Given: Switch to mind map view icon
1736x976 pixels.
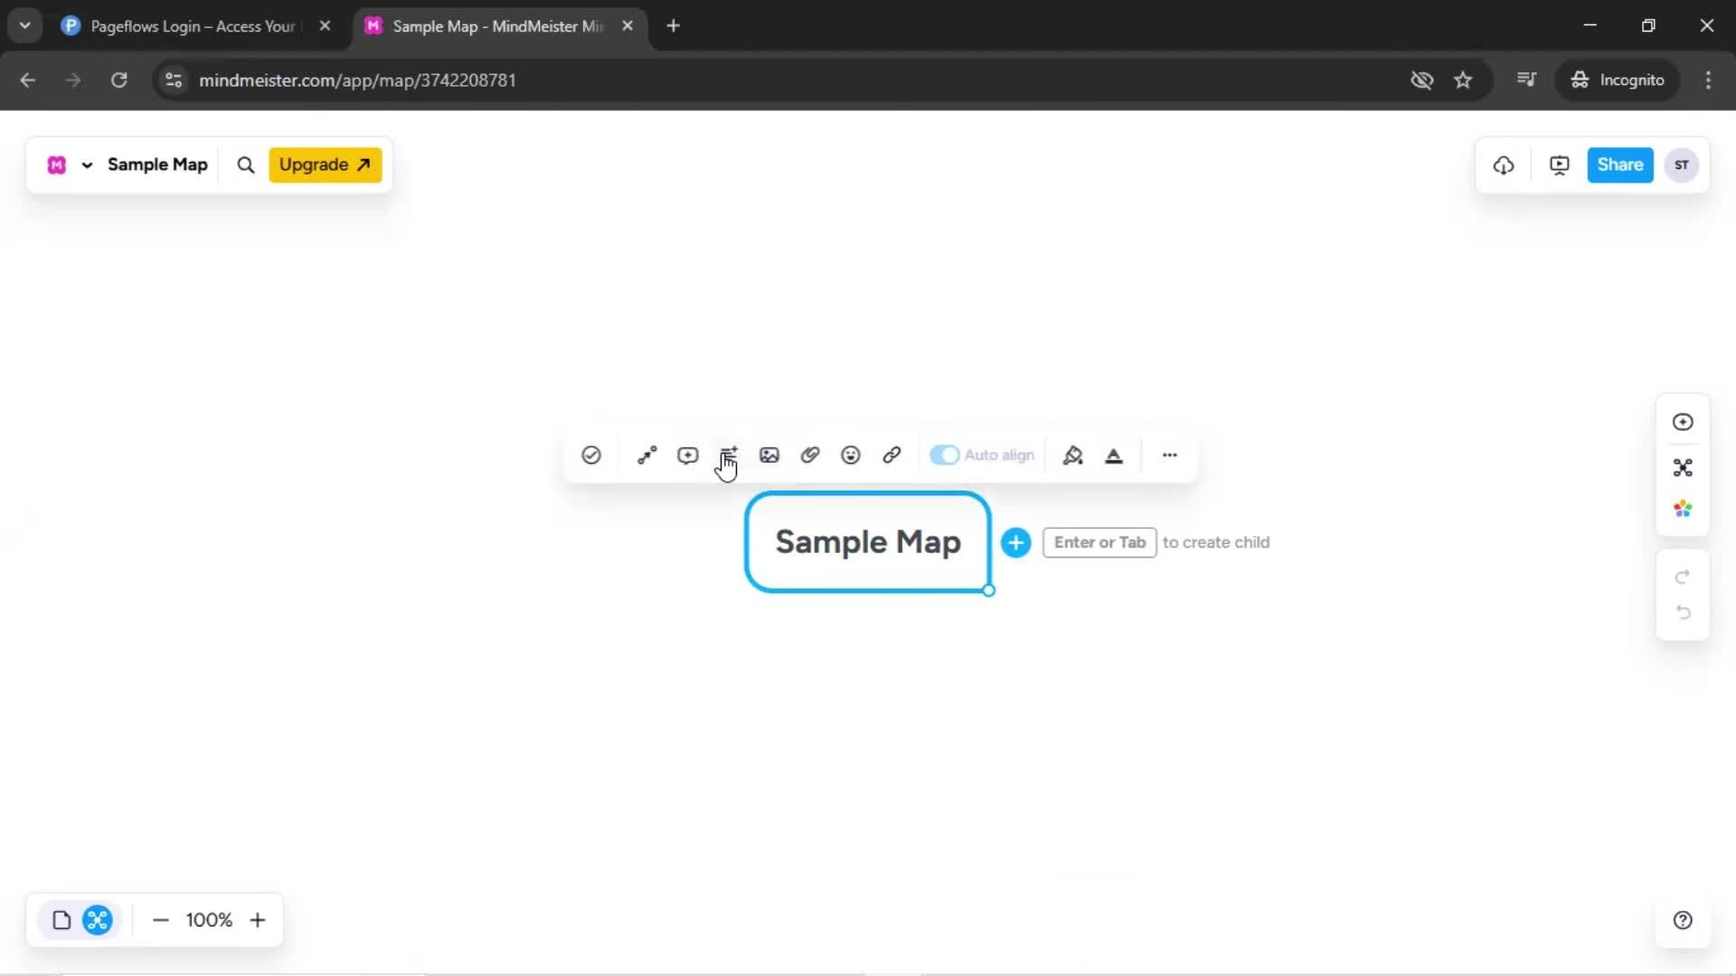Looking at the screenshot, I should pyautogui.click(x=97, y=920).
